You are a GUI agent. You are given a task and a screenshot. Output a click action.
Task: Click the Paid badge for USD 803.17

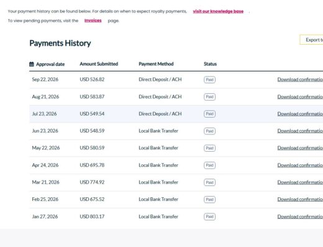coord(209,217)
